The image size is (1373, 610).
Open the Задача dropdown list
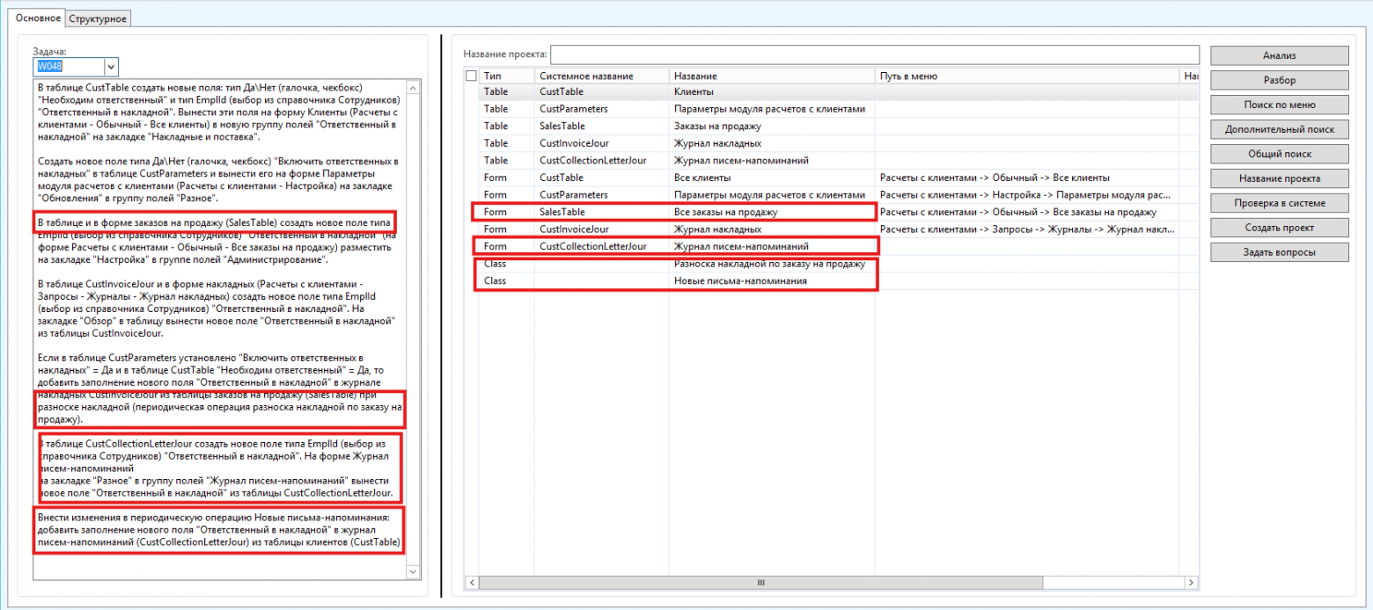point(111,67)
